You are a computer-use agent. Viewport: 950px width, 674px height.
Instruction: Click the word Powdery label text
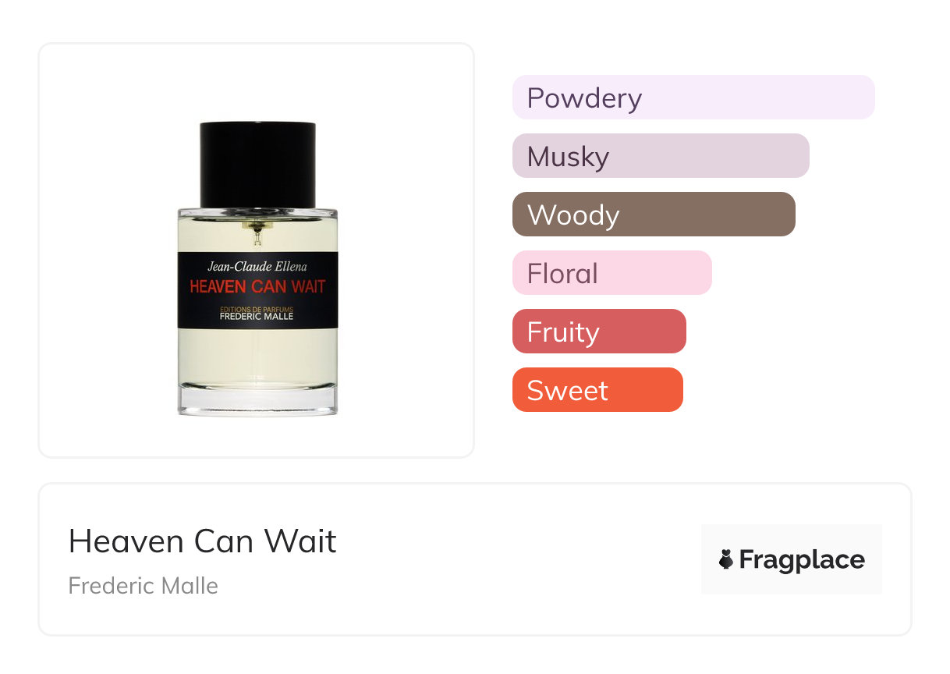point(585,98)
